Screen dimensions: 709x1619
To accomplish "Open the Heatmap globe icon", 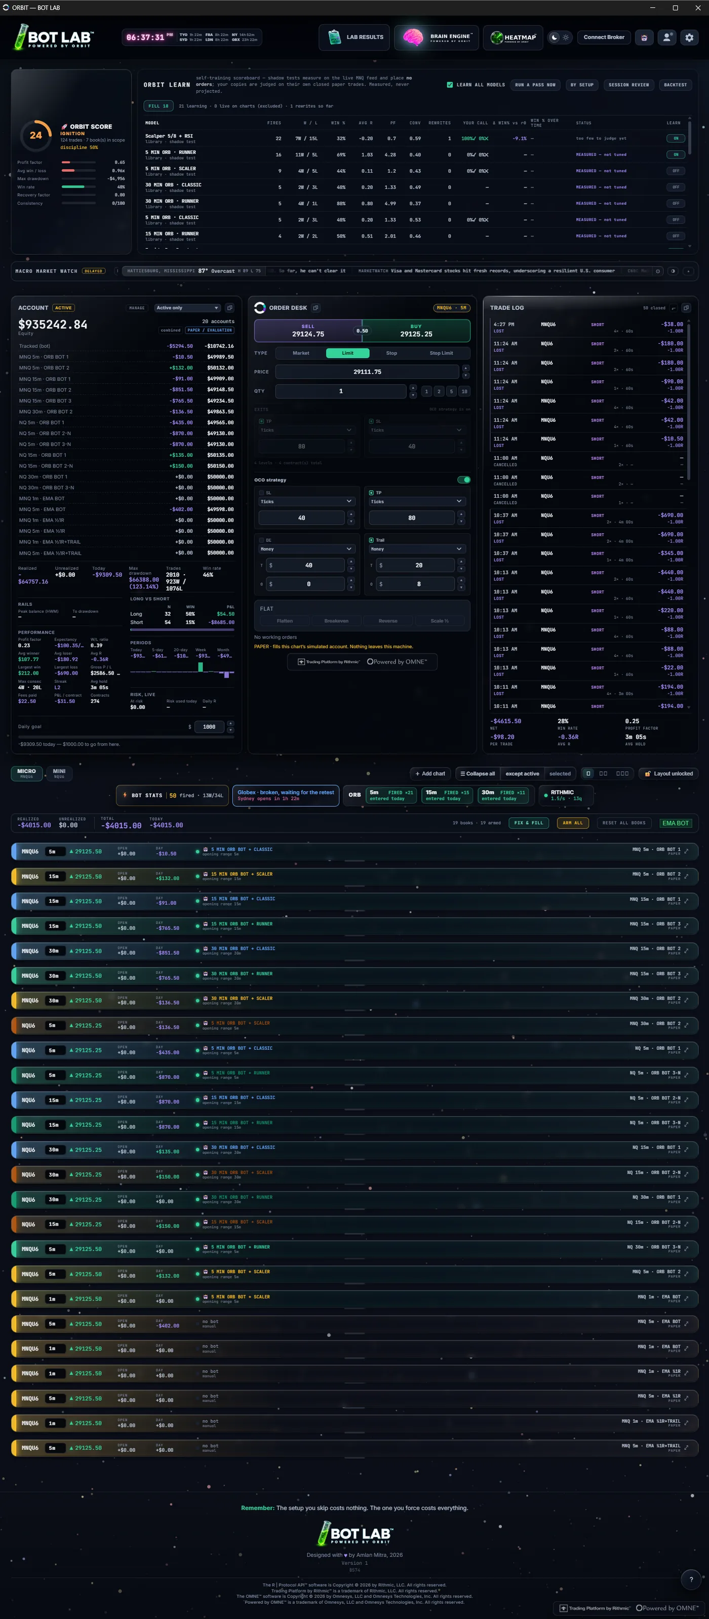I will tap(496, 37).
